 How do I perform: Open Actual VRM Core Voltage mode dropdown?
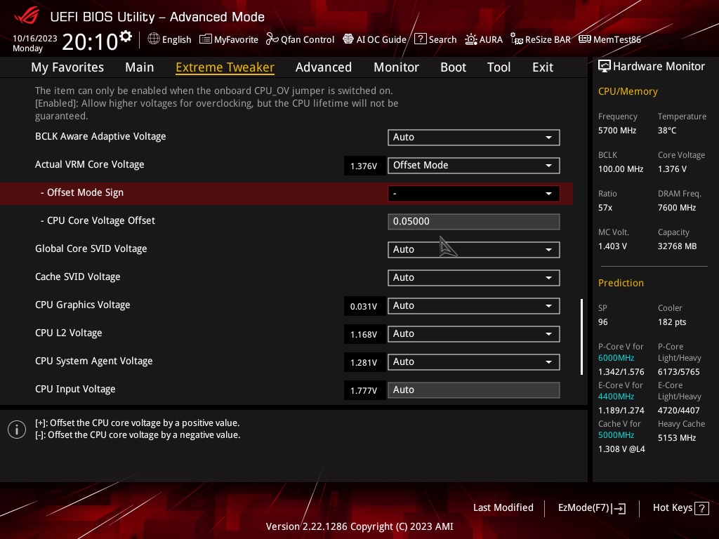pyautogui.click(x=473, y=166)
